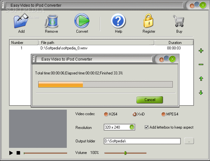Select the XviD video codec
210x161 pixels.
tap(134, 114)
